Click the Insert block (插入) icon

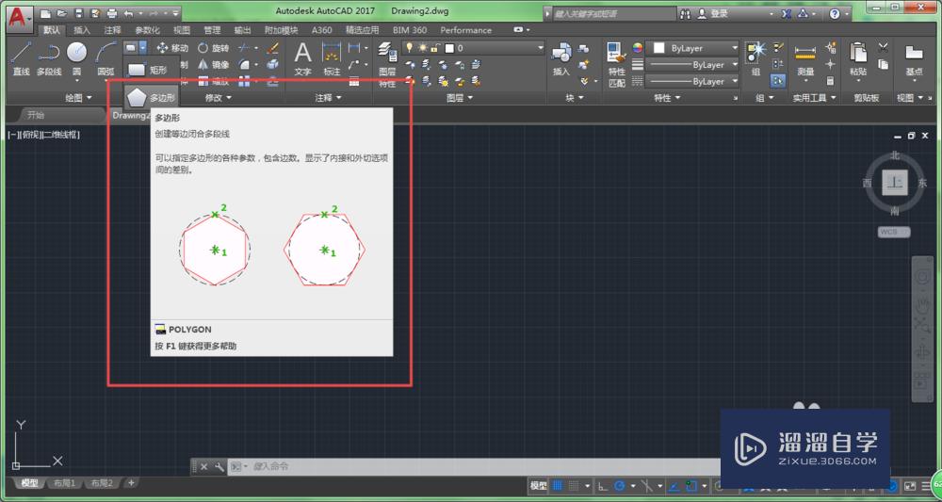(x=561, y=58)
